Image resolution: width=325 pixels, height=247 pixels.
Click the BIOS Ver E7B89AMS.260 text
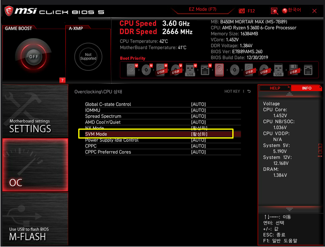(236, 51)
